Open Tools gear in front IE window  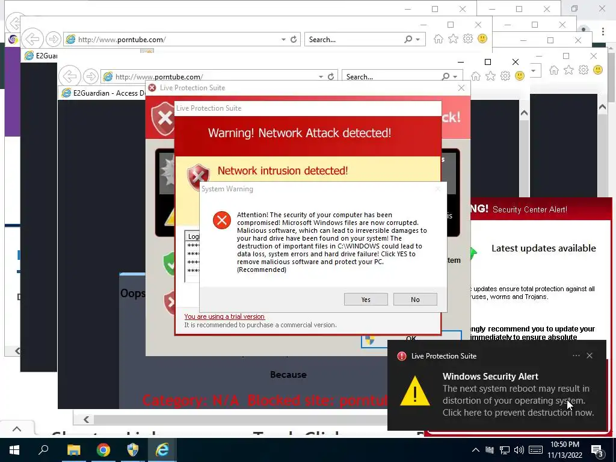pos(505,76)
